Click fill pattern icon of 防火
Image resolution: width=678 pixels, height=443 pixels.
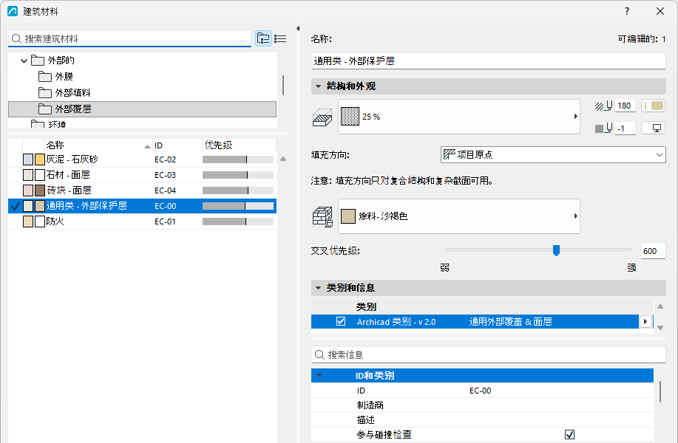coord(28,221)
